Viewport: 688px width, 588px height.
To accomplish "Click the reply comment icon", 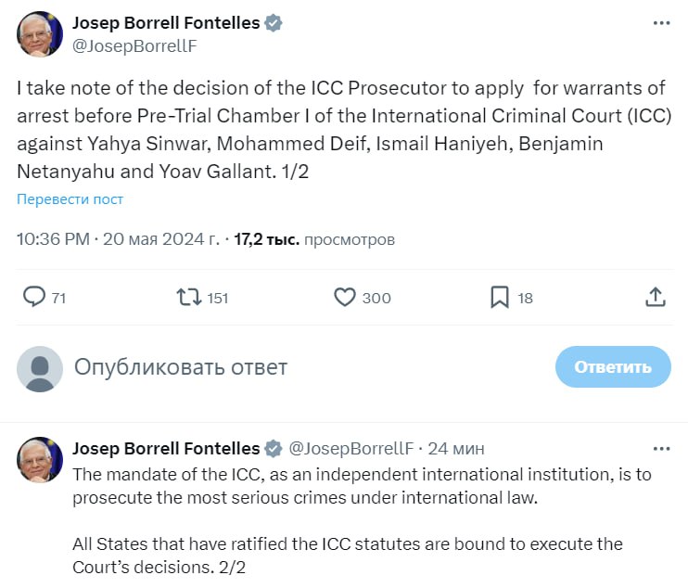I will [x=34, y=297].
